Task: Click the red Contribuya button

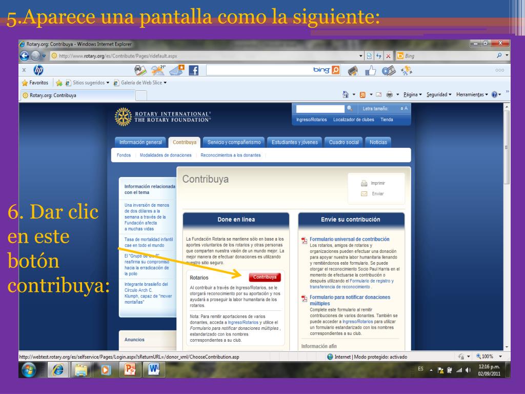Action: pos(265,277)
